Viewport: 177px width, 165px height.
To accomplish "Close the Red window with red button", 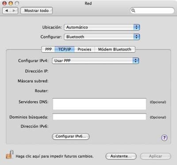I will tap(4, 3).
